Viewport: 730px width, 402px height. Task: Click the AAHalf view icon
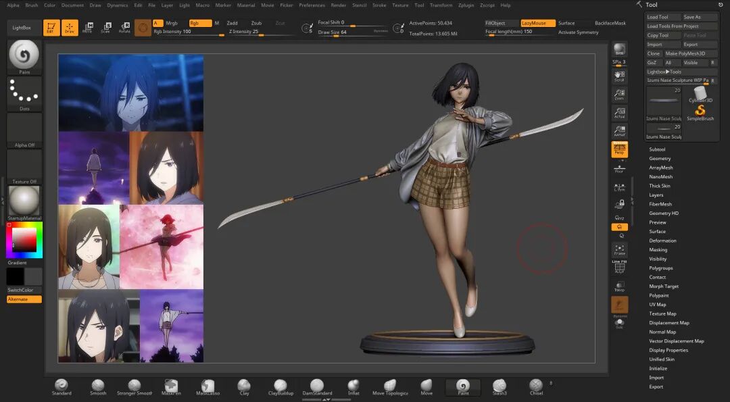(619, 131)
